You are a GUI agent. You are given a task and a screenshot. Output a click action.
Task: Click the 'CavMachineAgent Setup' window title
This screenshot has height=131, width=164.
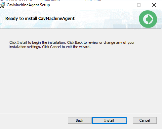[x=28, y=5]
